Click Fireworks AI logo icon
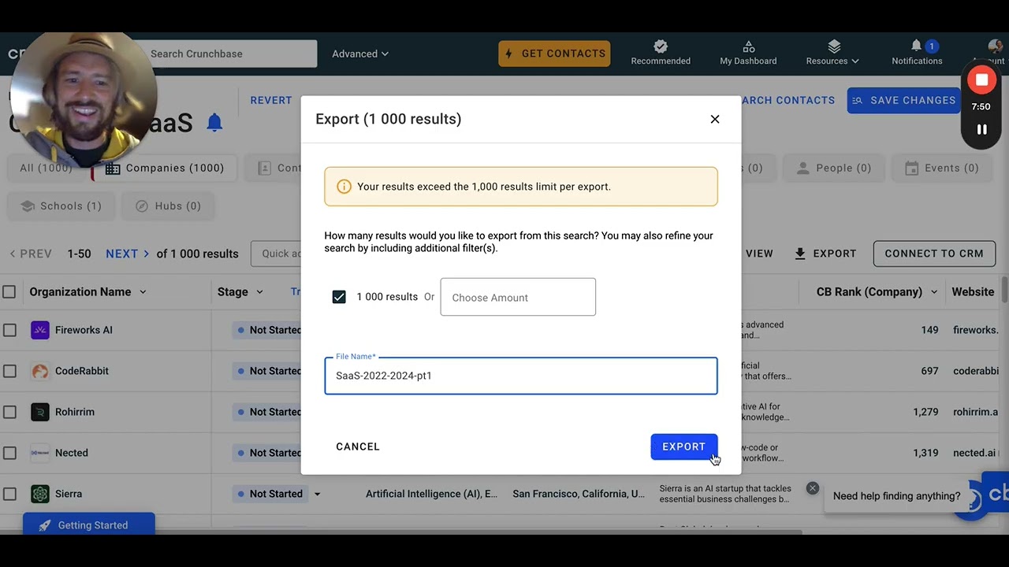 point(39,330)
